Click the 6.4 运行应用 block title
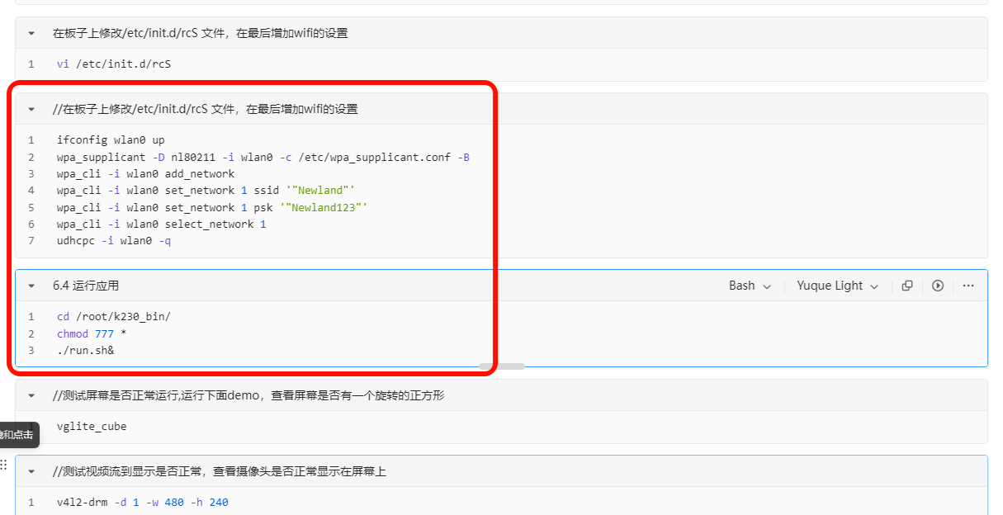Image resolution: width=1003 pixels, height=515 pixels. [x=86, y=286]
